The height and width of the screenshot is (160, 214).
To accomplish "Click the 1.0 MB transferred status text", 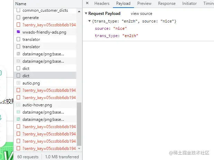I will click(x=62, y=157).
